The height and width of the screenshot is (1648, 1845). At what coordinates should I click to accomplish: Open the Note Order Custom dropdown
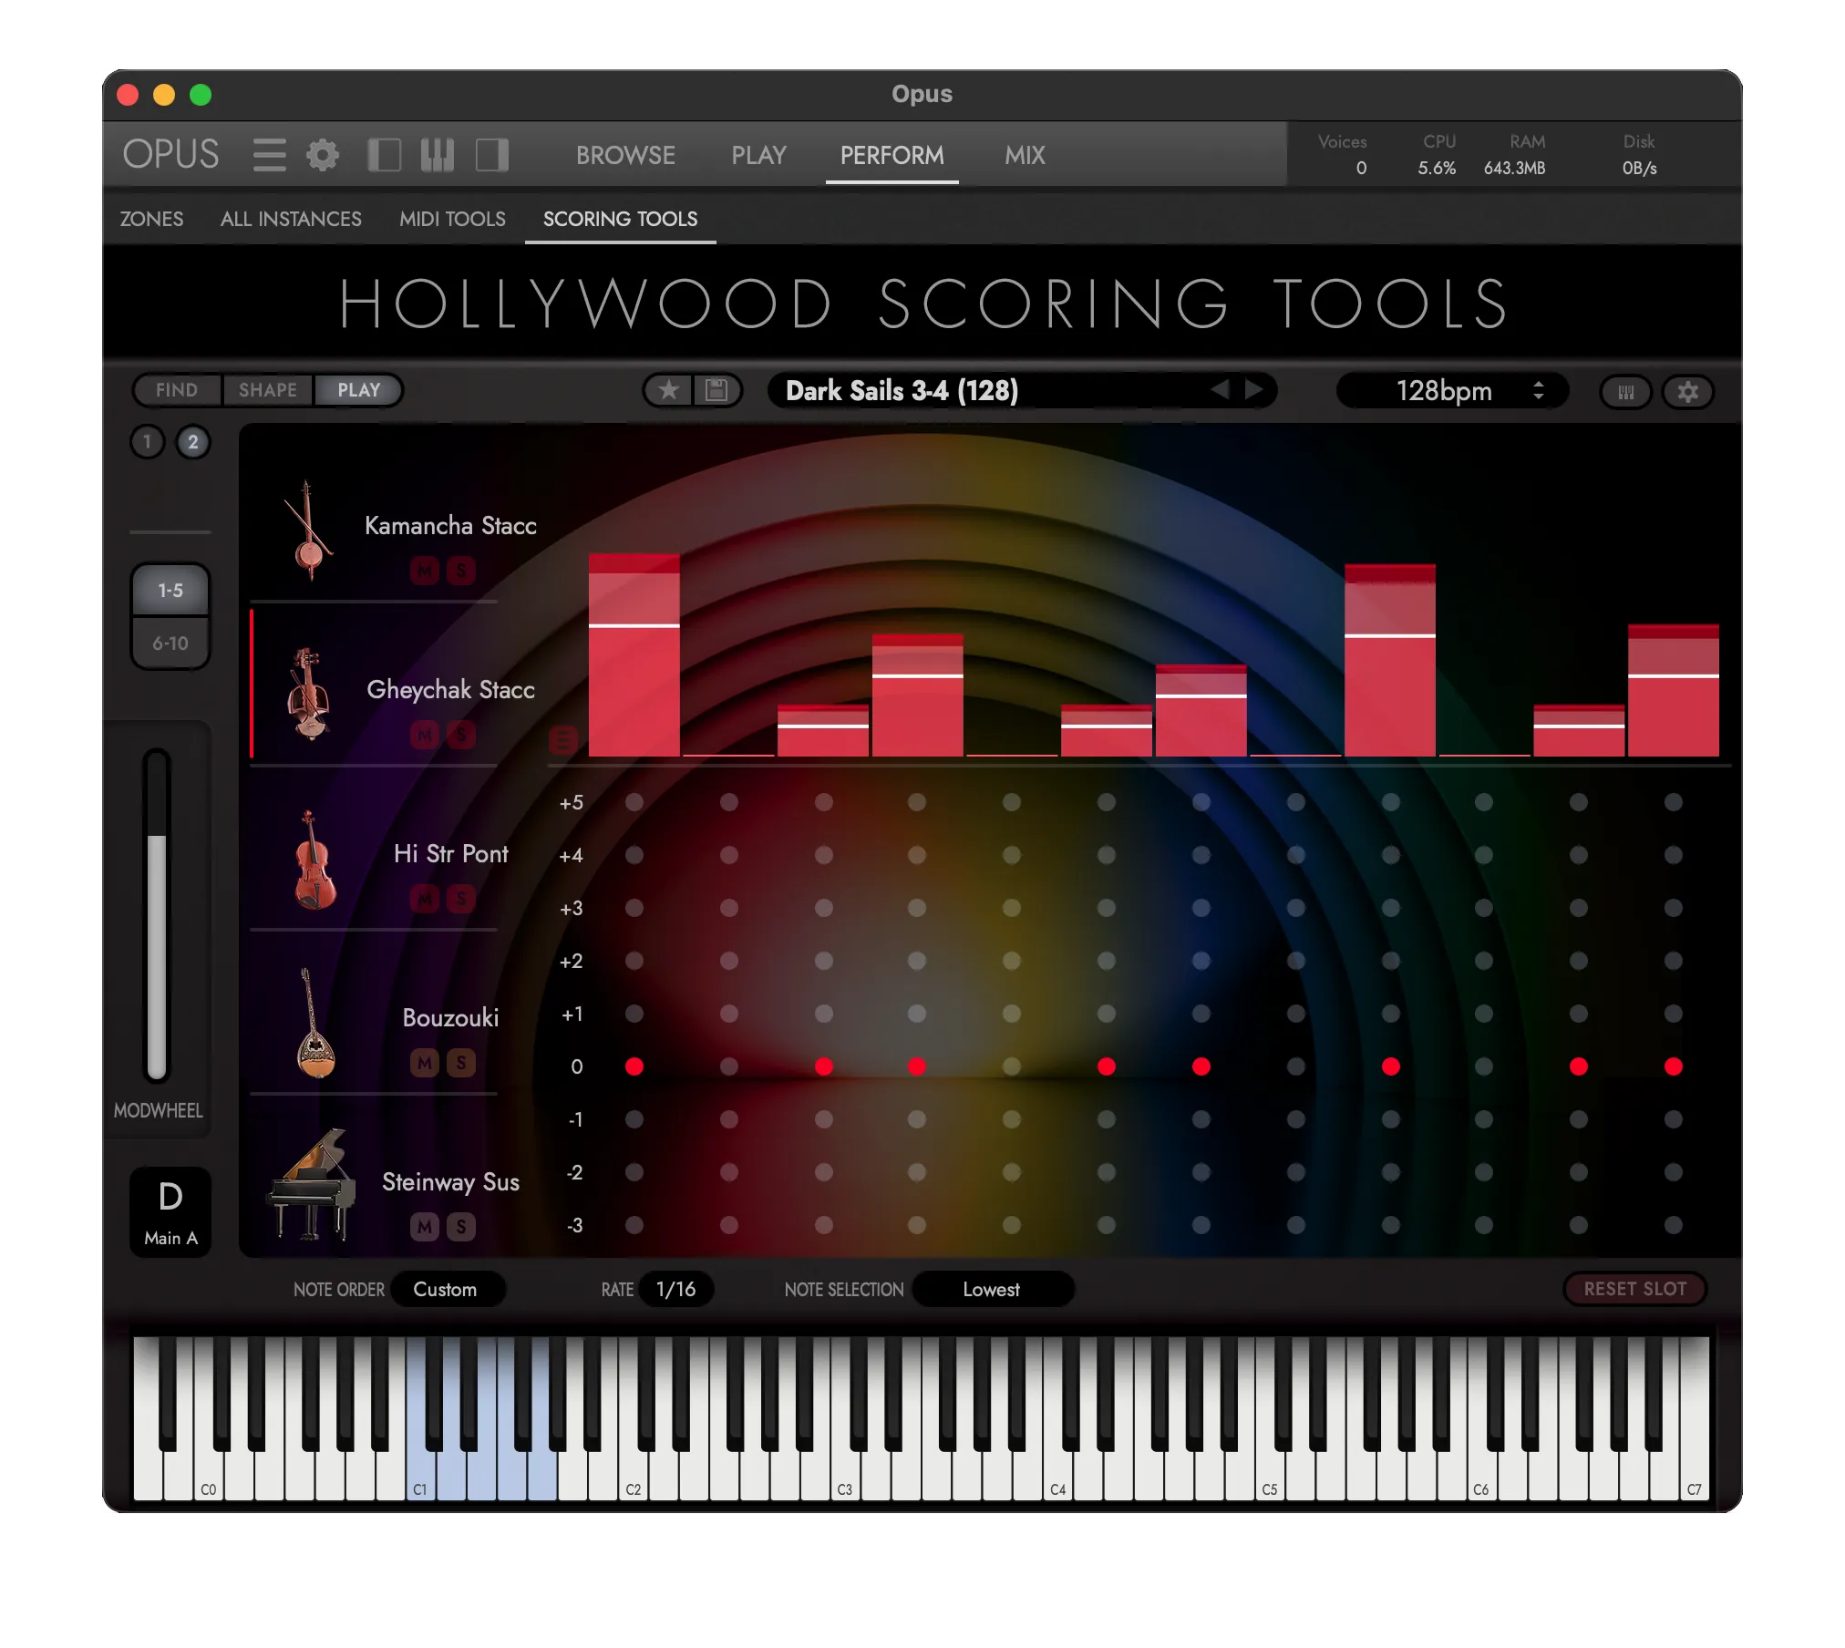click(x=447, y=1289)
